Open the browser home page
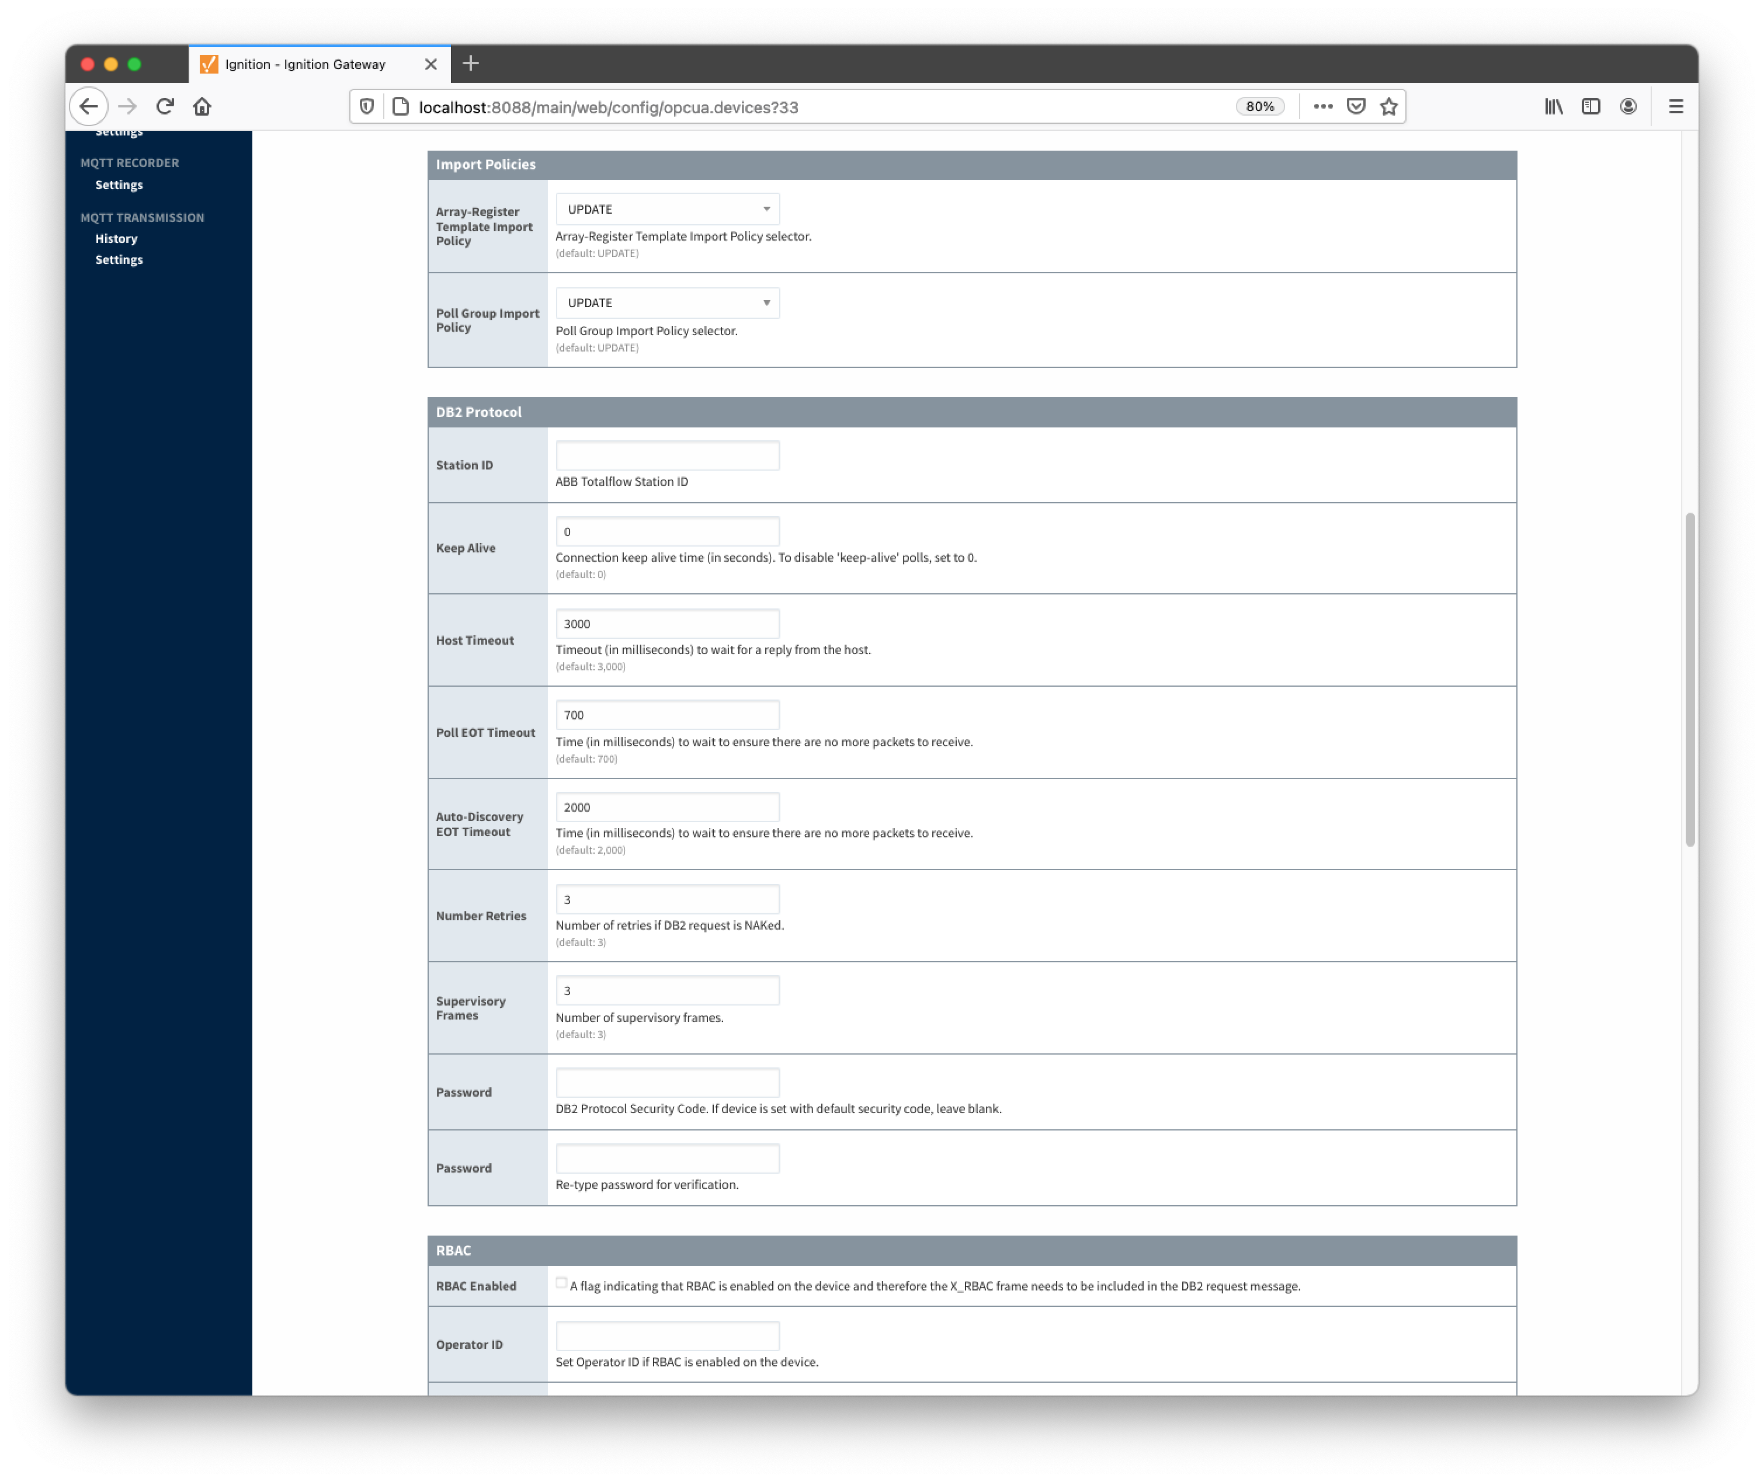This screenshot has height=1482, width=1764. pyautogui.click(x=202, y=107)
